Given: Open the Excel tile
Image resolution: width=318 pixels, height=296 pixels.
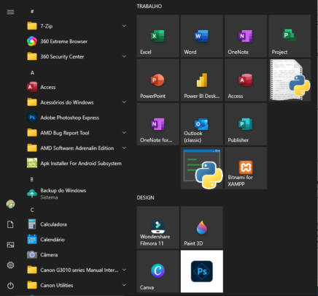Looking at the screenshot, I should click(158, 36).
